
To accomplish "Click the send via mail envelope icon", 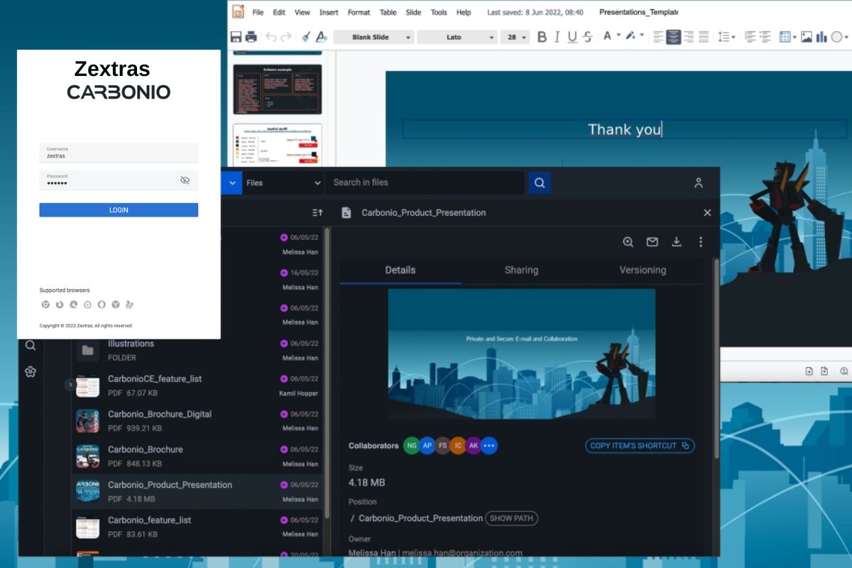I will click(652, 241).
